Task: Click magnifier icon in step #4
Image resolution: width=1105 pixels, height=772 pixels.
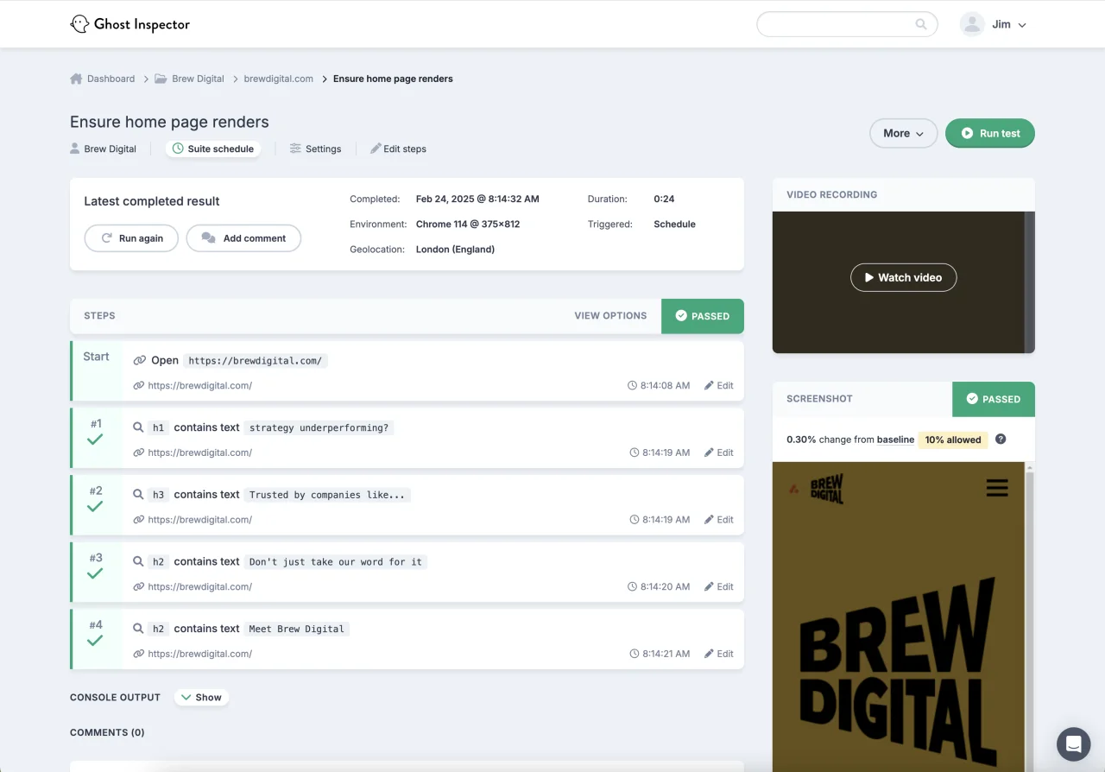Action: tap(138, 629)
